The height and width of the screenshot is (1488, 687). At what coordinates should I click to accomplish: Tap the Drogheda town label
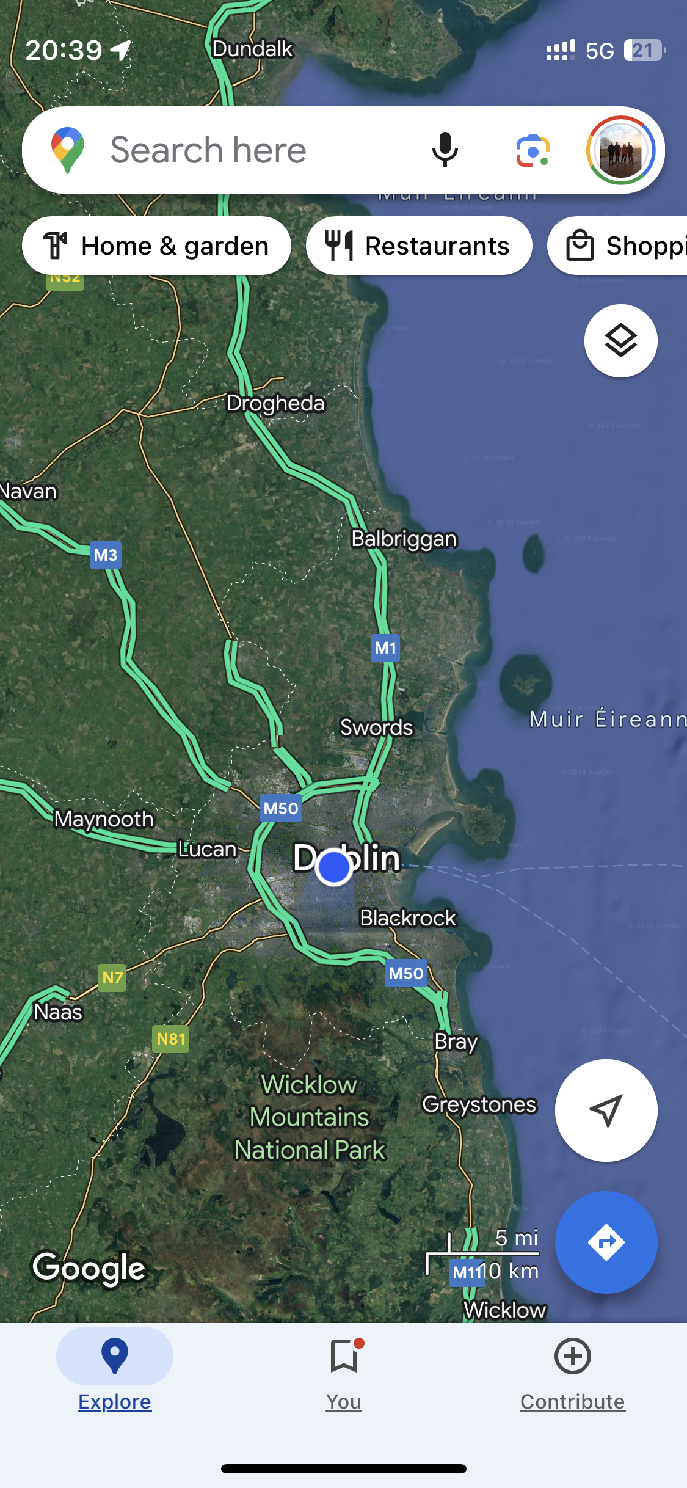pos(276,403)
